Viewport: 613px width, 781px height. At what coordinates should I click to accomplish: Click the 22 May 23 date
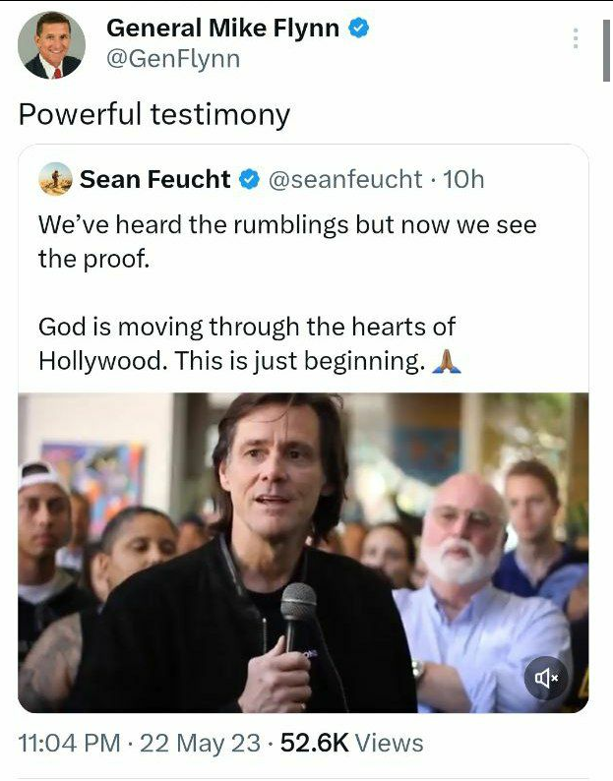200,744
